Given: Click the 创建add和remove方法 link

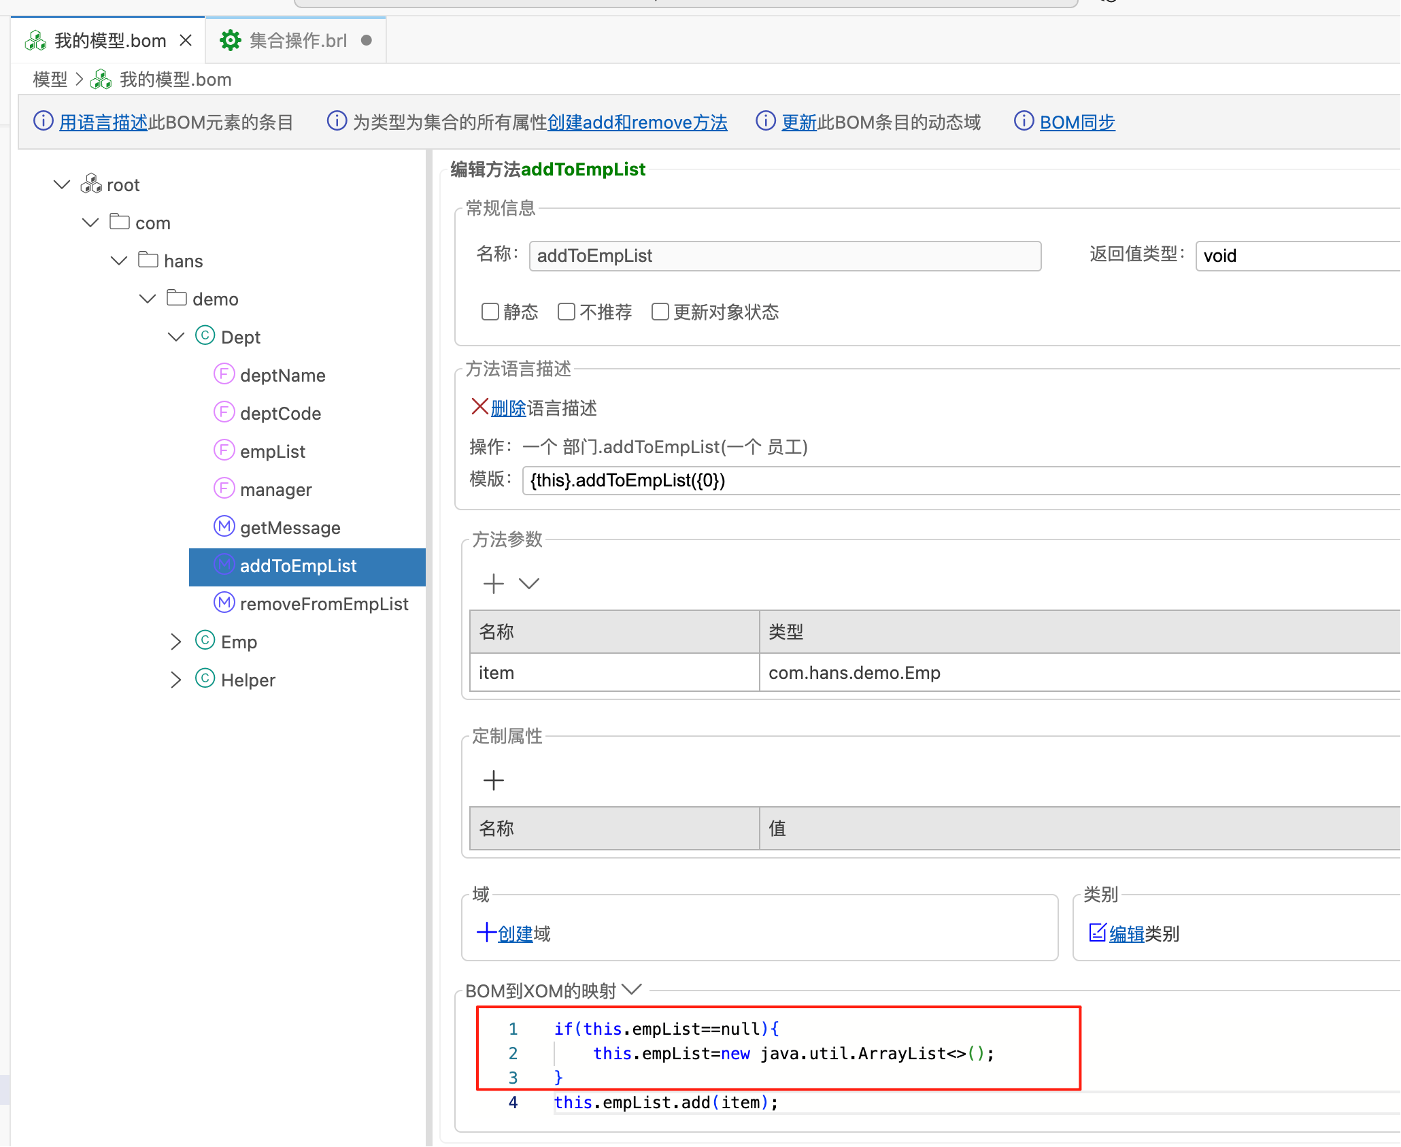Looking at the screenshot, I should click(x=637, y=122).
